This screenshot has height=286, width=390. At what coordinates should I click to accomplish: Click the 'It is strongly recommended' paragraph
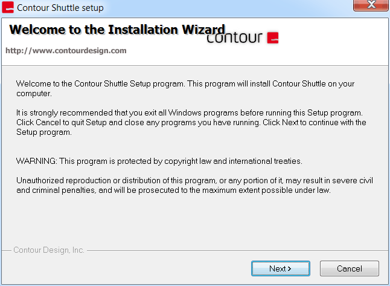pos(191,122)
